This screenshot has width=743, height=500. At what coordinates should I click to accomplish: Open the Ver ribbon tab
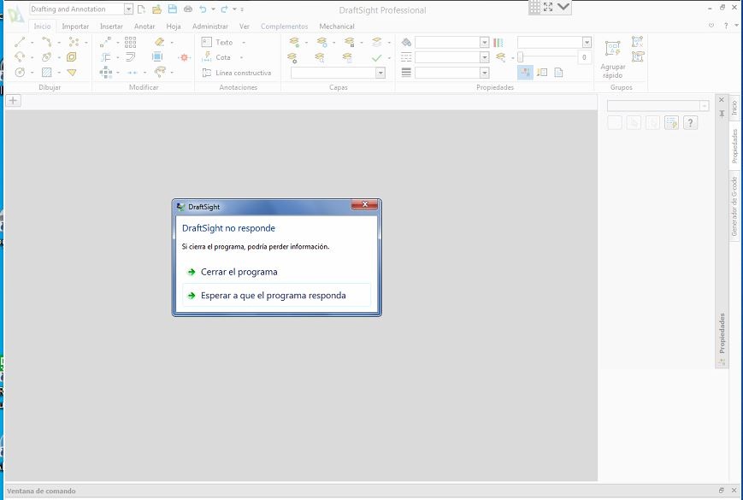point(245,26)
